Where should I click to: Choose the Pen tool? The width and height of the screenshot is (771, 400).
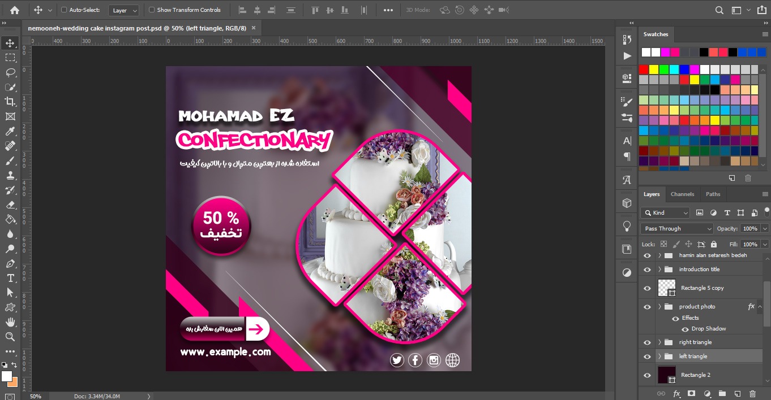(x=10, y=263)
